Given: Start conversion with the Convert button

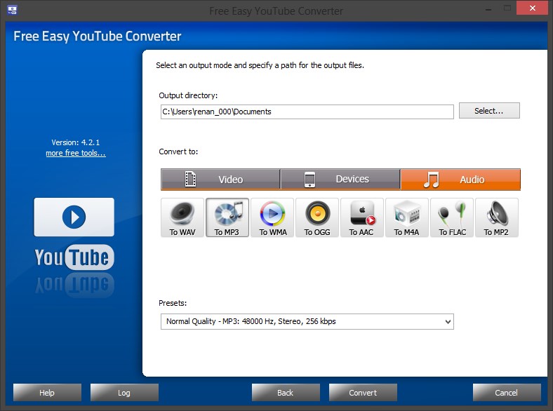Looking at the screenshot, I should coord(363,392).
